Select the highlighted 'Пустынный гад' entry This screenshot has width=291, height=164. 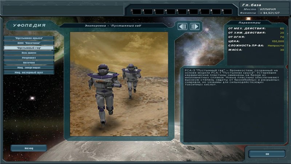tap(29, 48)
